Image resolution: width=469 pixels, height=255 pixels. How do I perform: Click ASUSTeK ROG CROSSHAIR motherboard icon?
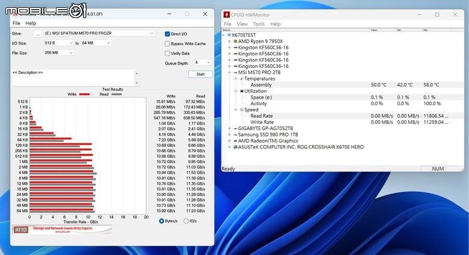pyautogui.click(x=235, y=147)
